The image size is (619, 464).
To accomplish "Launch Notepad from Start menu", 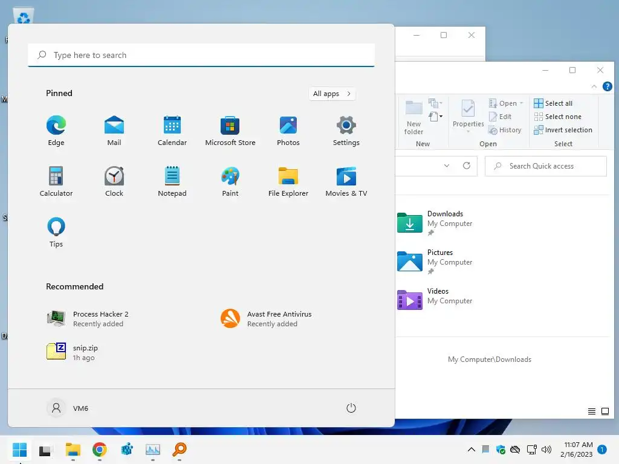I will [172, 182].
